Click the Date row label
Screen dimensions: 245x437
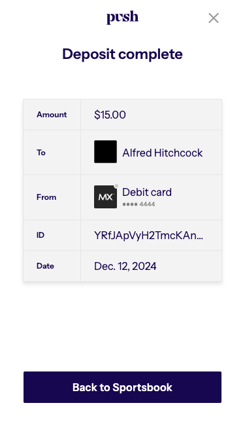[45, 266]
